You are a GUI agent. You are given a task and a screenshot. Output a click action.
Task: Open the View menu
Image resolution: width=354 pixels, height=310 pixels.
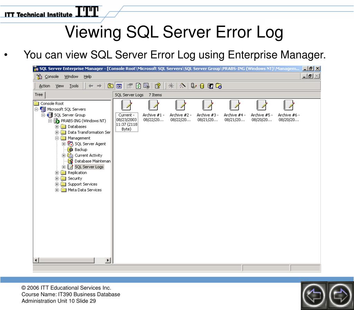(x=60, y=86)
